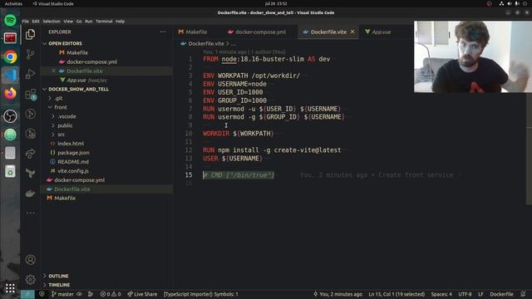
Task: Launch Spotify from the Ubuntu dock
Action: [10, 20]
